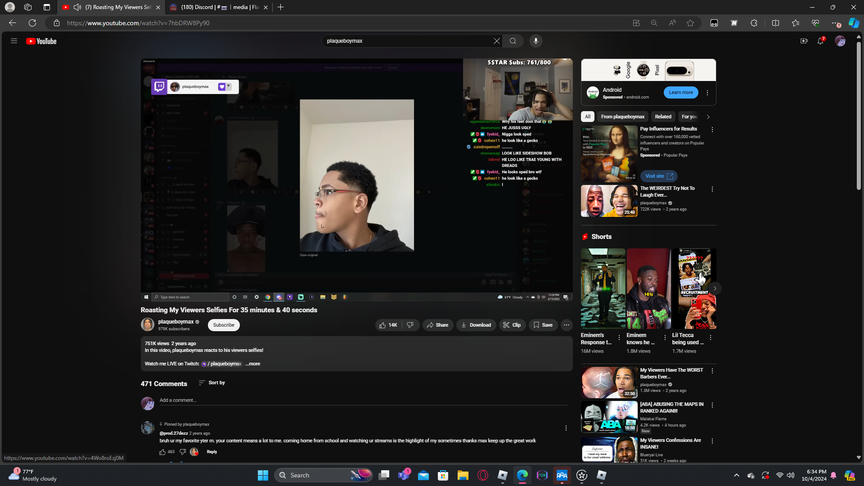Expand the description with ...more
Screen dimensions: 864x486
coord(252,364)
